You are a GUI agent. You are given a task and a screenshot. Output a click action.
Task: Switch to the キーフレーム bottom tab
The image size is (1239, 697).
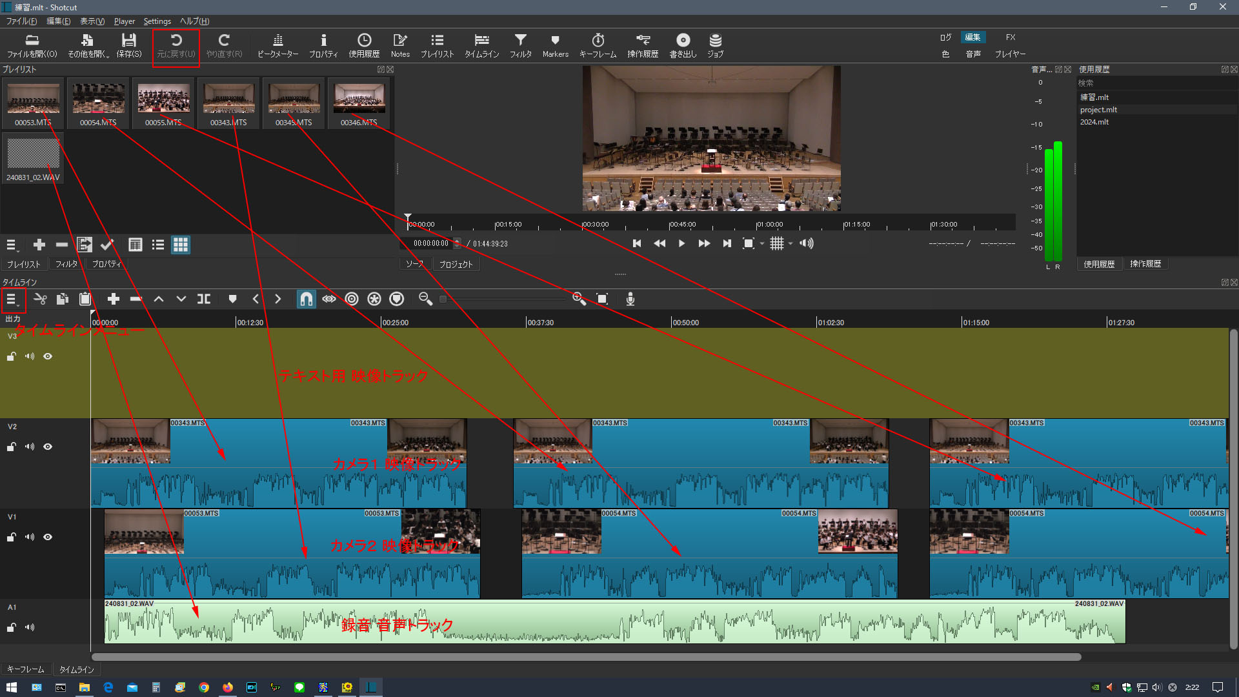coord(26,669)
